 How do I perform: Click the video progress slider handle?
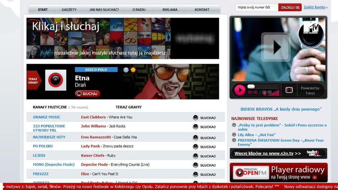point(251,86)
